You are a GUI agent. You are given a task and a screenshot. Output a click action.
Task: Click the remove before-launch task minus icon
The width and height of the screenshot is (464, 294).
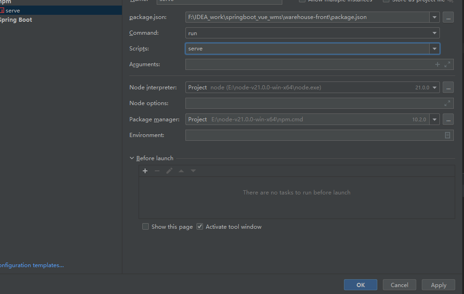click(x=157, y=171)
